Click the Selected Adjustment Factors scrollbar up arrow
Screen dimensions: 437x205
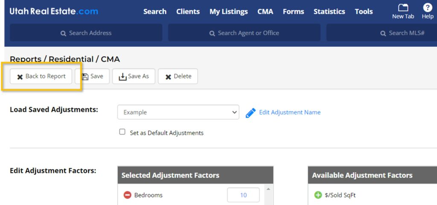click(268, 189)
